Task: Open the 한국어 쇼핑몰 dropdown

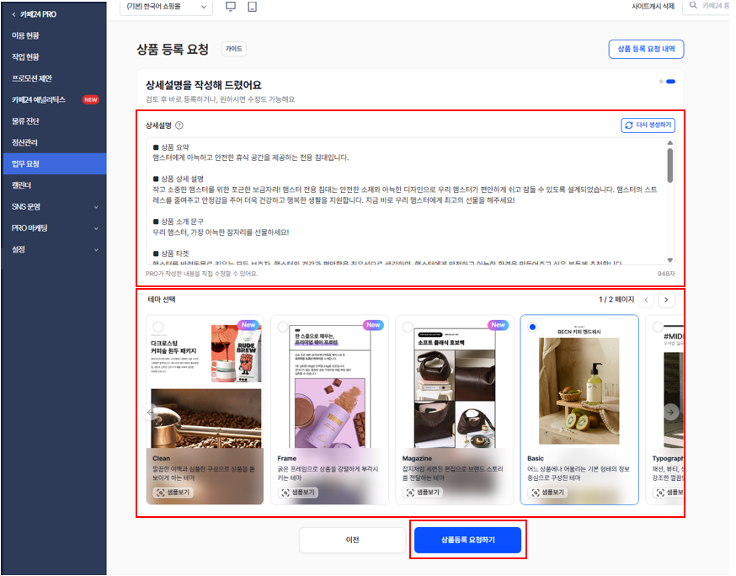Action: 168,7
